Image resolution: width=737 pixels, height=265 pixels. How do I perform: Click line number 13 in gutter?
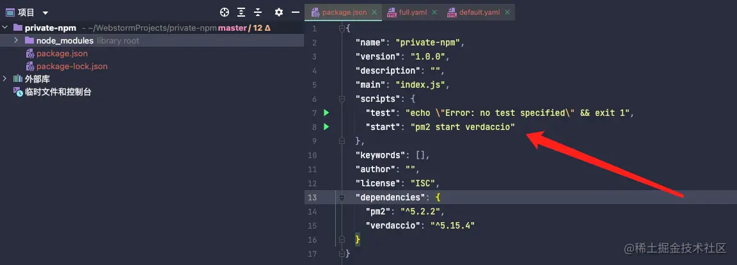(312, 197)
